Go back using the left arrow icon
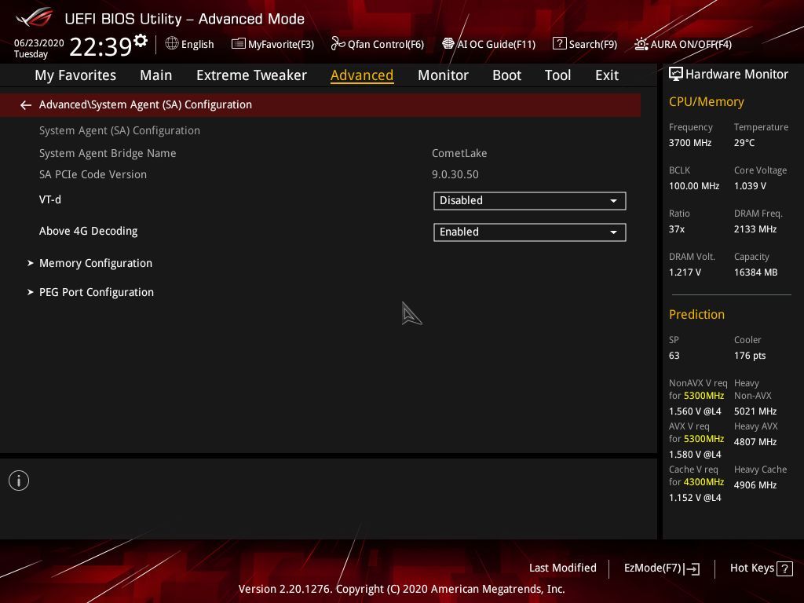The height and width of the screenshot is (603, 804). [26, 105]
